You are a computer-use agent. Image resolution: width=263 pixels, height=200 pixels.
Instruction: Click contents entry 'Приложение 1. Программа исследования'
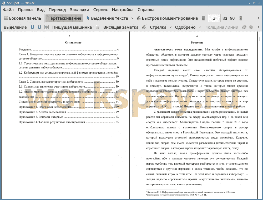click(x=69, y=107)
